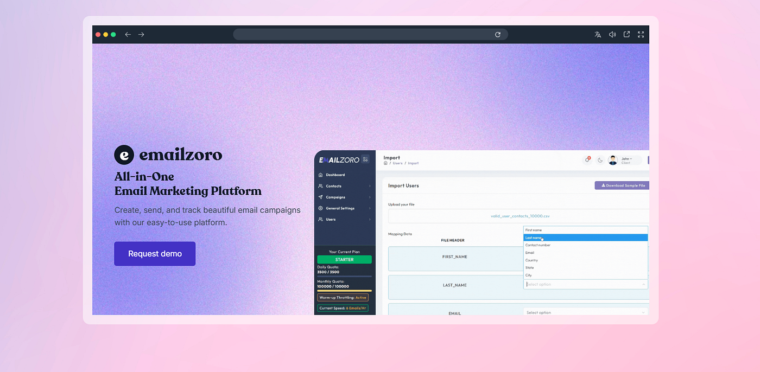Click the Import Users heading

[403, 185]
